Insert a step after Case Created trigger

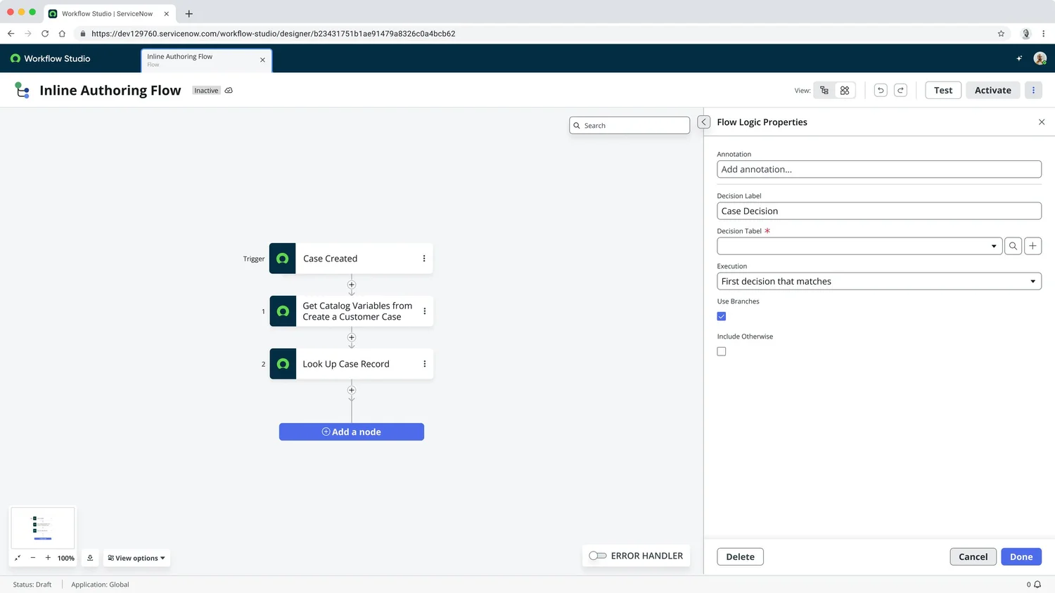click(352, 285)
